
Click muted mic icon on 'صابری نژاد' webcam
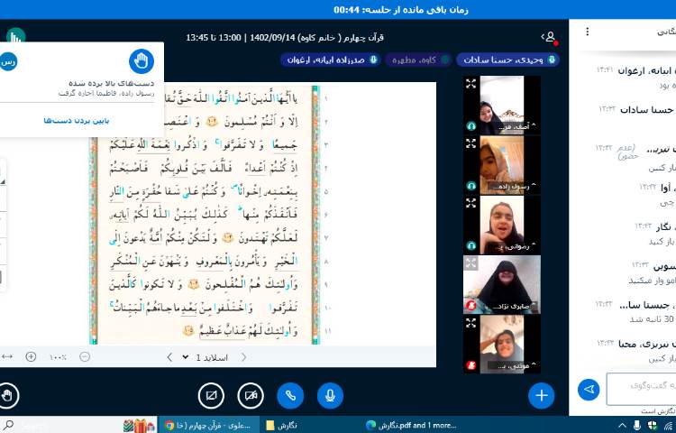pos(470,306)
